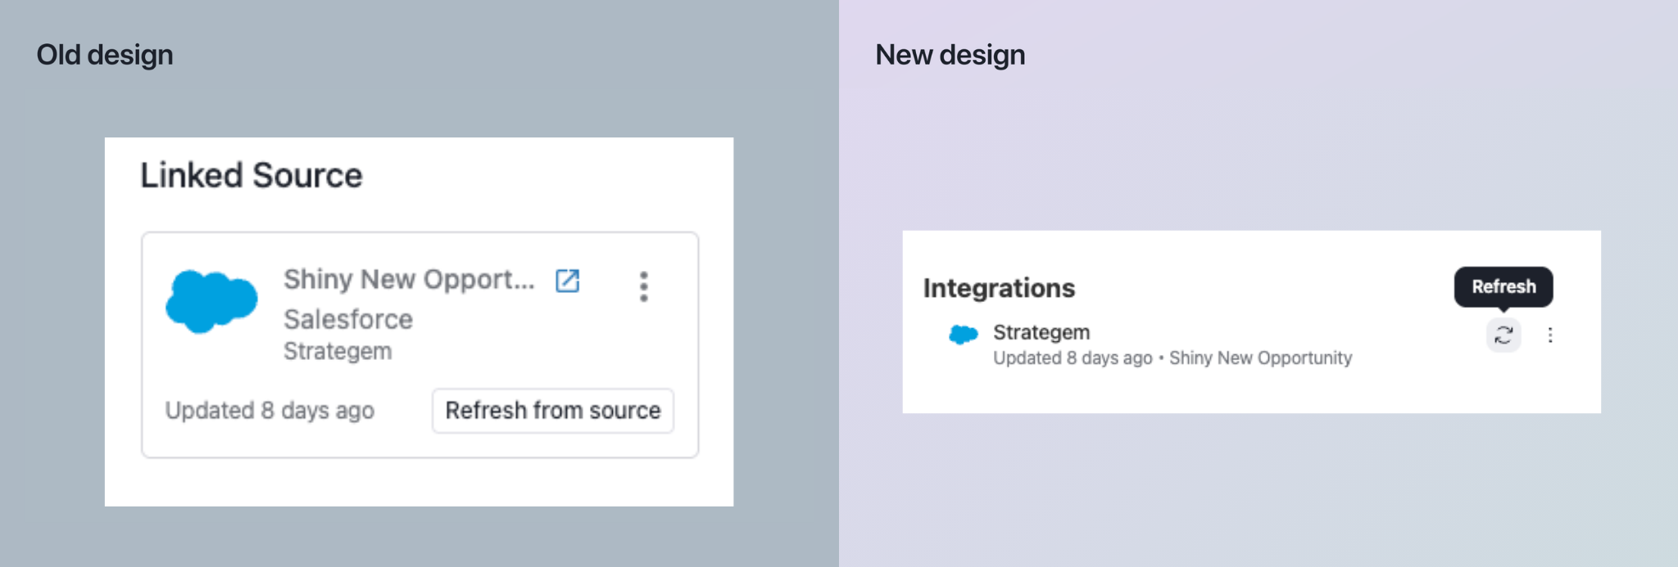Click the circular arrows refresh icon under Integrations
Viewport: 1678px width, 567px height.
coord(1503,335)
